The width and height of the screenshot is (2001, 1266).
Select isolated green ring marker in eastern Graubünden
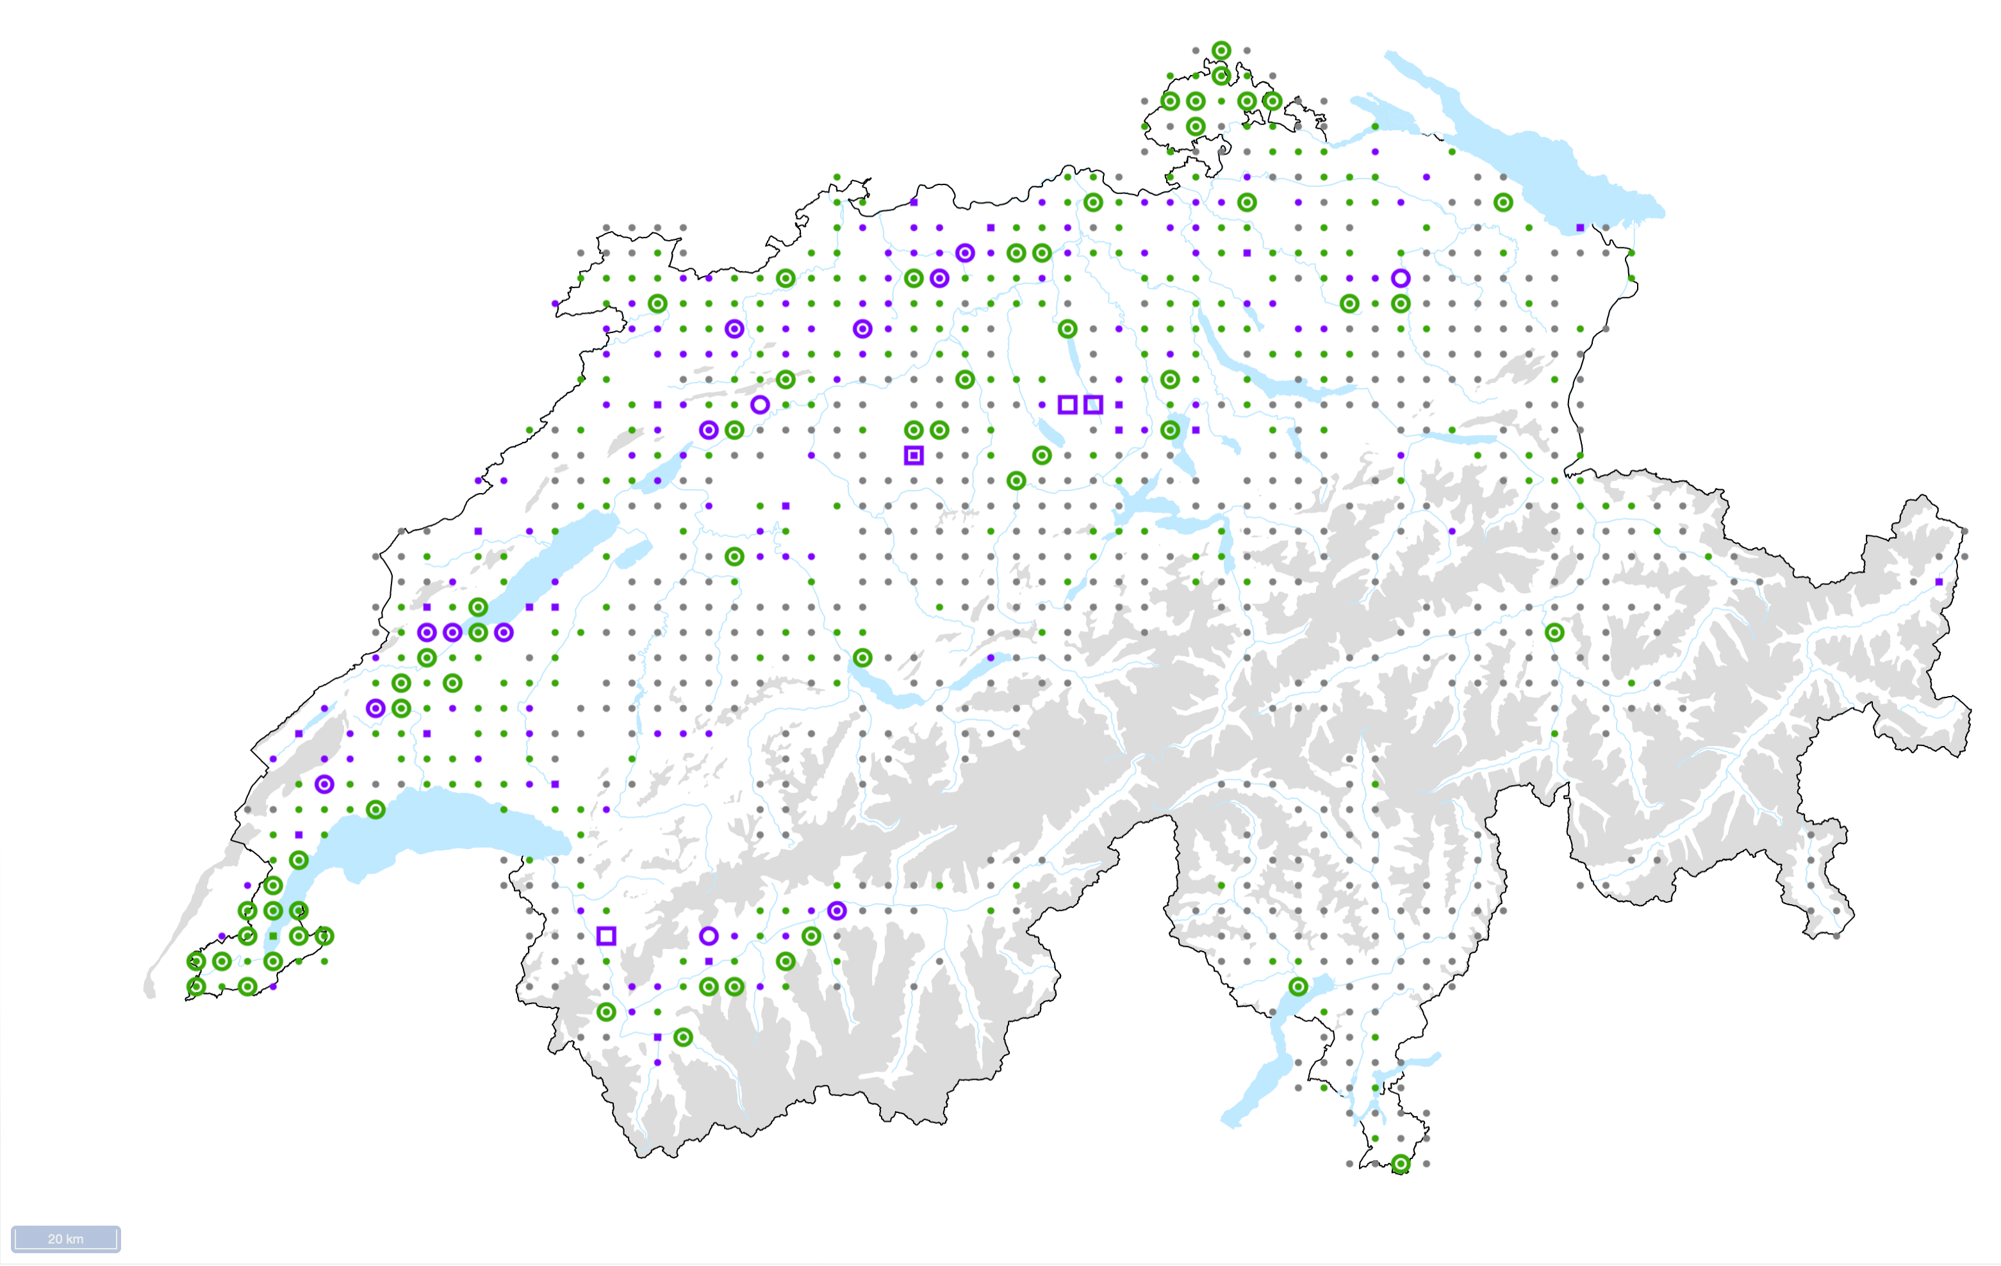1554,632
